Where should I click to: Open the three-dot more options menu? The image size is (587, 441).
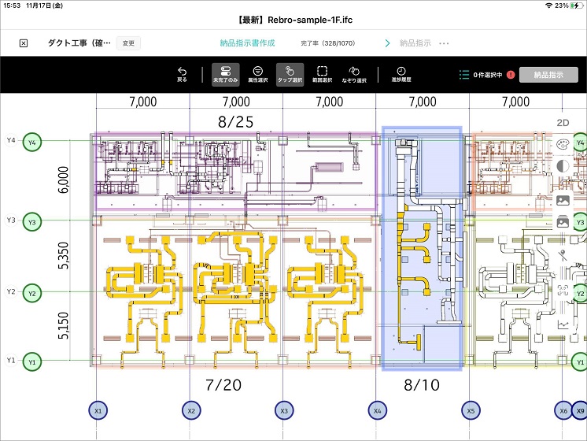(x=445, y=43)
